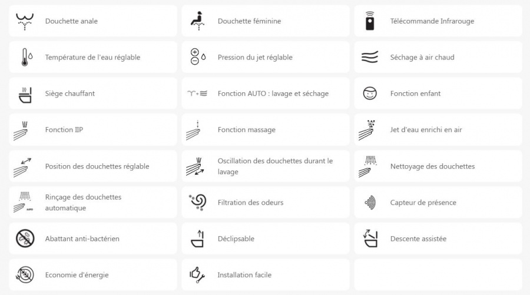
Task: Click the adjustable jet pressure icon
Action: [197, 58]
